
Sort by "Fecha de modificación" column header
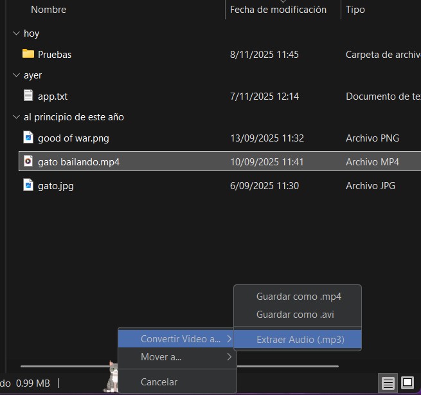[278, 10]
